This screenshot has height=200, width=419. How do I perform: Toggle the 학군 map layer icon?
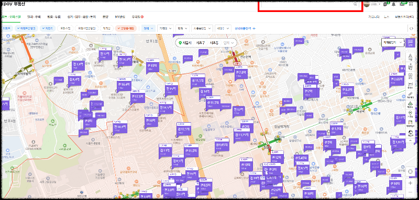pos(410,66)
